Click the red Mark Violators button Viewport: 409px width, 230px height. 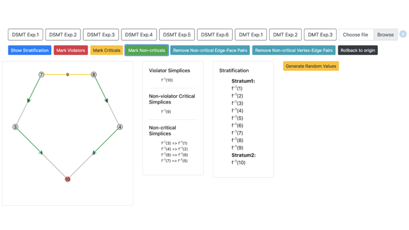[71, 50]
